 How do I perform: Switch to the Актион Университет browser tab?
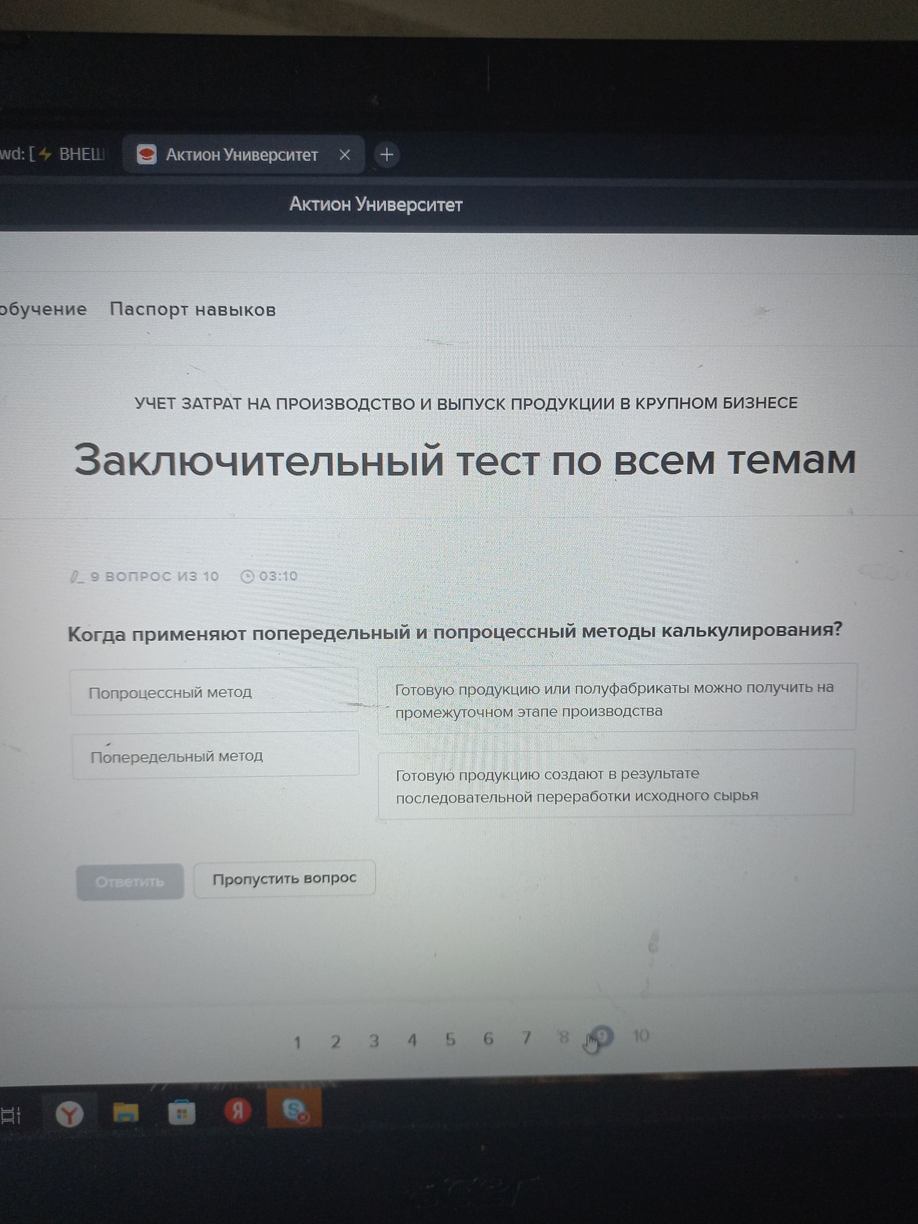[243, 154]
